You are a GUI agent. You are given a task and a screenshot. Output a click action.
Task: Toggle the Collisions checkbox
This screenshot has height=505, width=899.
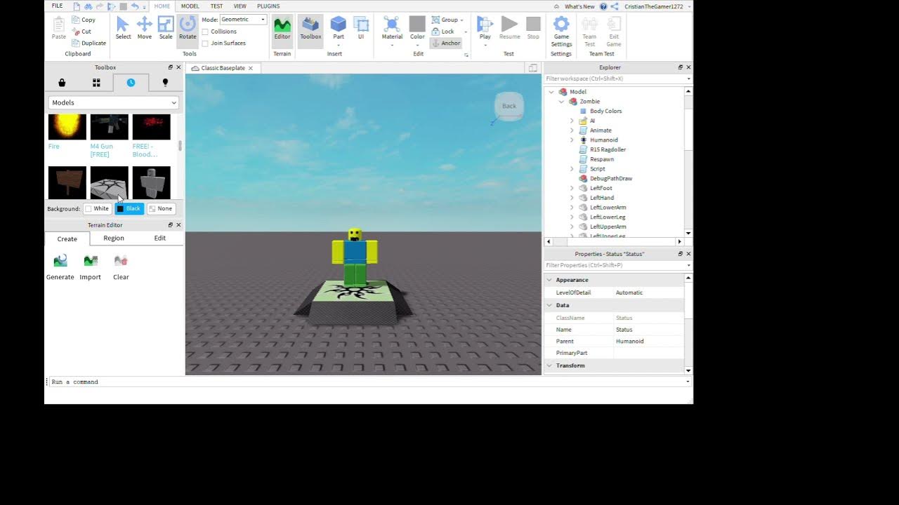(205, 32)
